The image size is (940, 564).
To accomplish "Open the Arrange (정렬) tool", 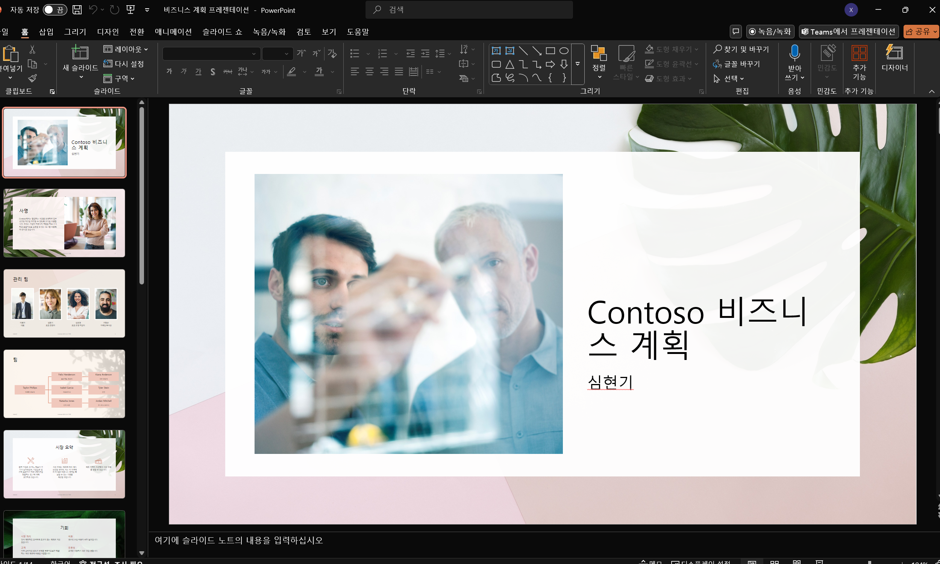I will pos(599,62).
